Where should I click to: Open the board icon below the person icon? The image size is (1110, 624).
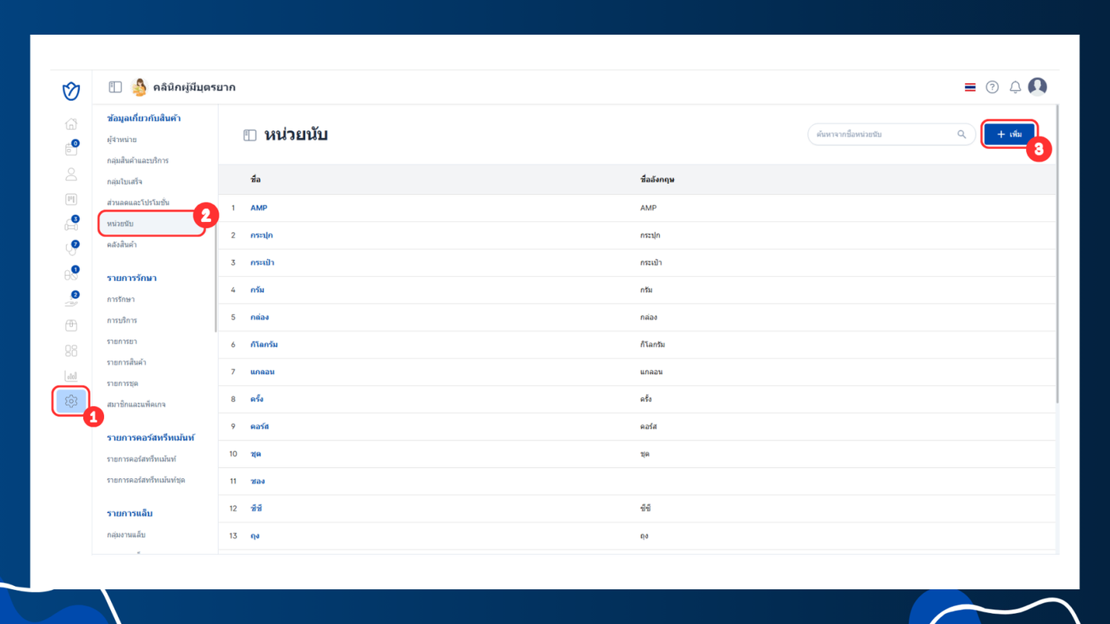71,200
